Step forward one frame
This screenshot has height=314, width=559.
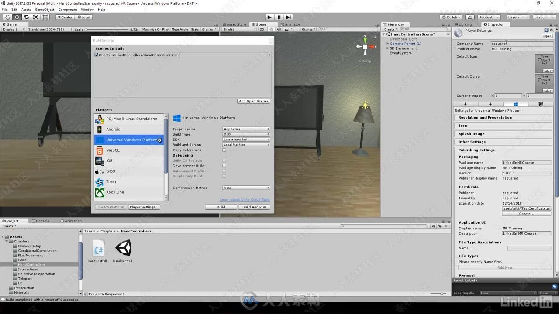point(288,17)
